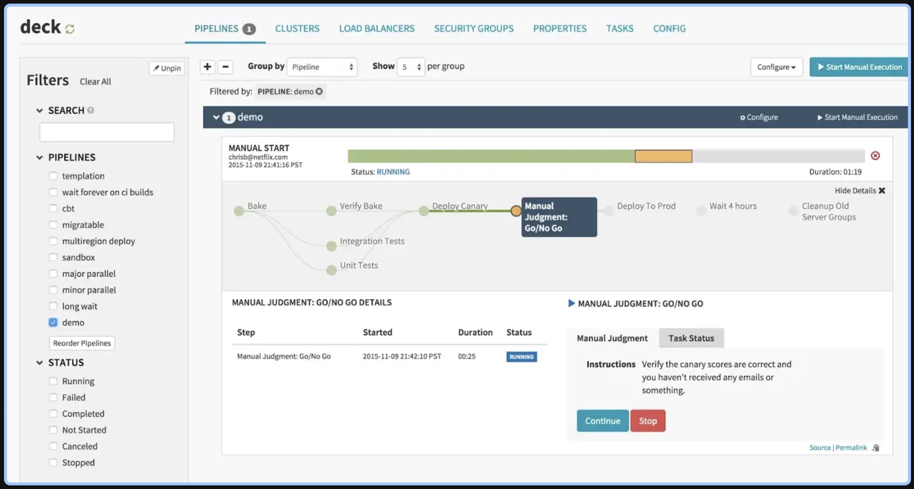Collapse the SEARCH filter section
Screen dimensions: 914x489
click(x=39, y=111)
